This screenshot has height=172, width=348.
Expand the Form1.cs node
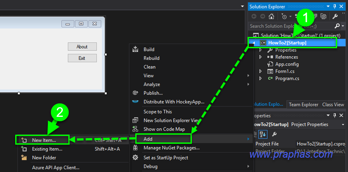[261, 71]
